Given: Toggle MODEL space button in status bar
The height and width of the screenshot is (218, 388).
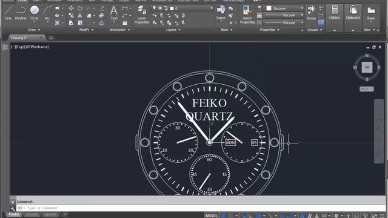Looking at the screenshot, I should 212,216.
